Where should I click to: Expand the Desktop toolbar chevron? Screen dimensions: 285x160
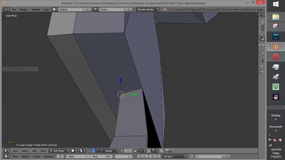pyautogui.click(x=276, y=119)
